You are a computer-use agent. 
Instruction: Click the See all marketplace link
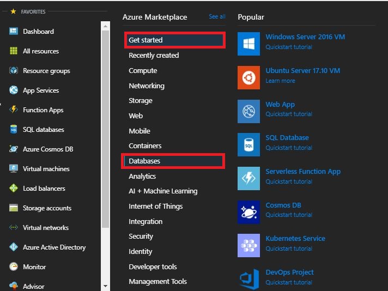click(217, 17)
